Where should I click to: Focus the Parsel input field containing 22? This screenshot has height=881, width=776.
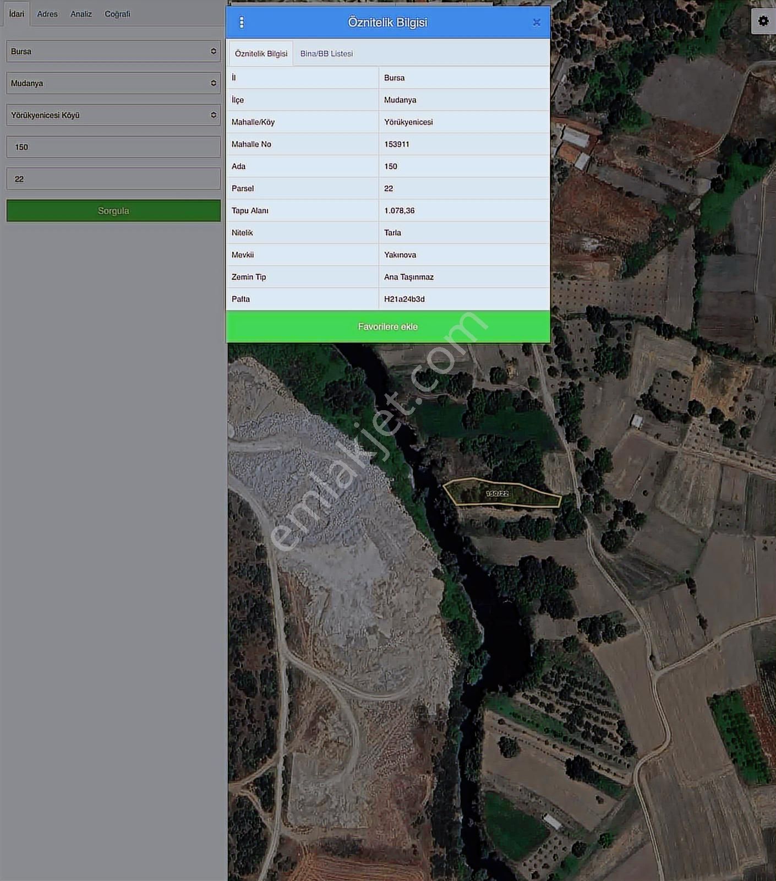(x=113, y=179)
